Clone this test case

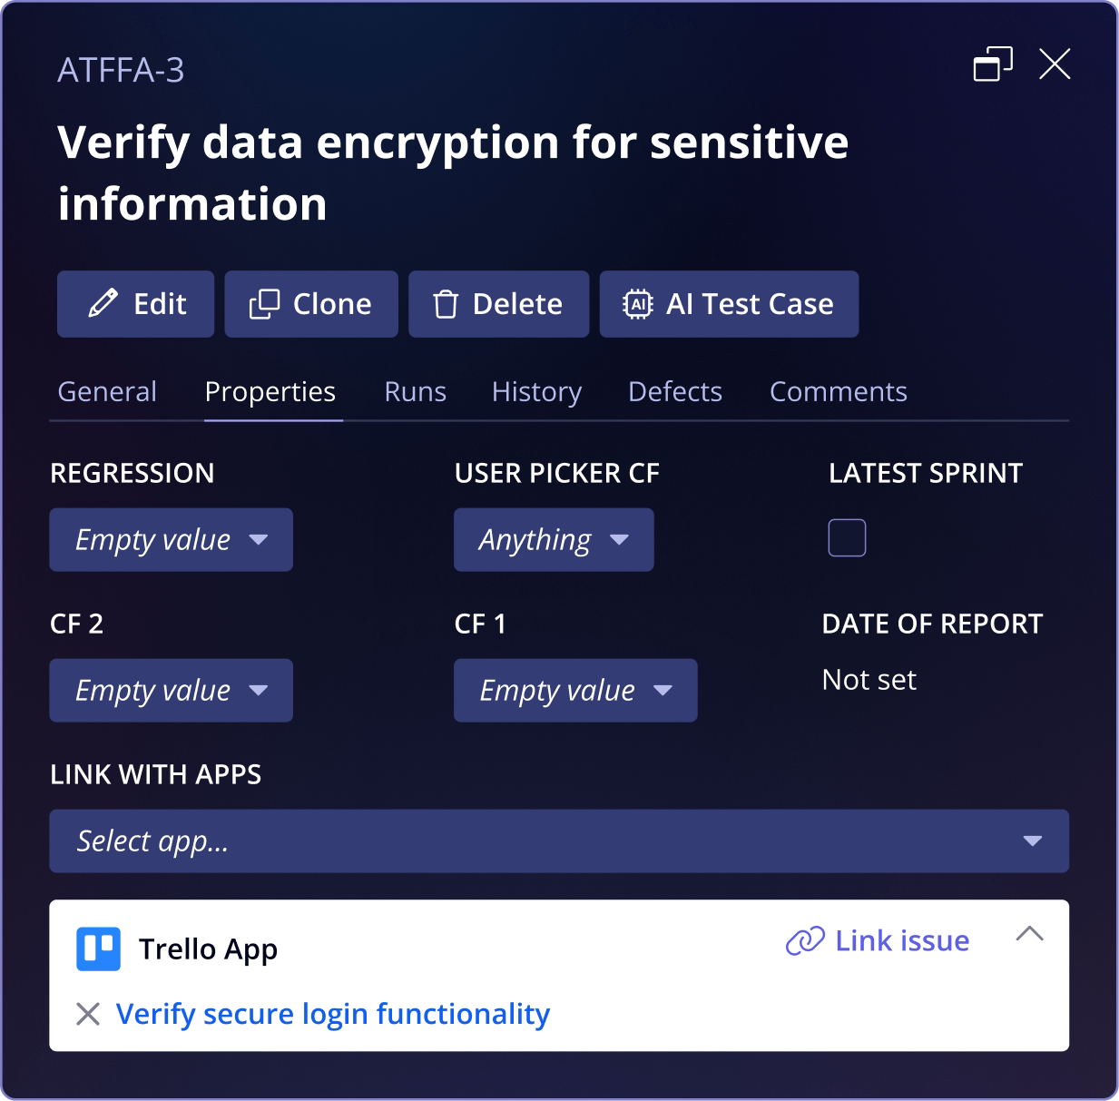(311, 304)
